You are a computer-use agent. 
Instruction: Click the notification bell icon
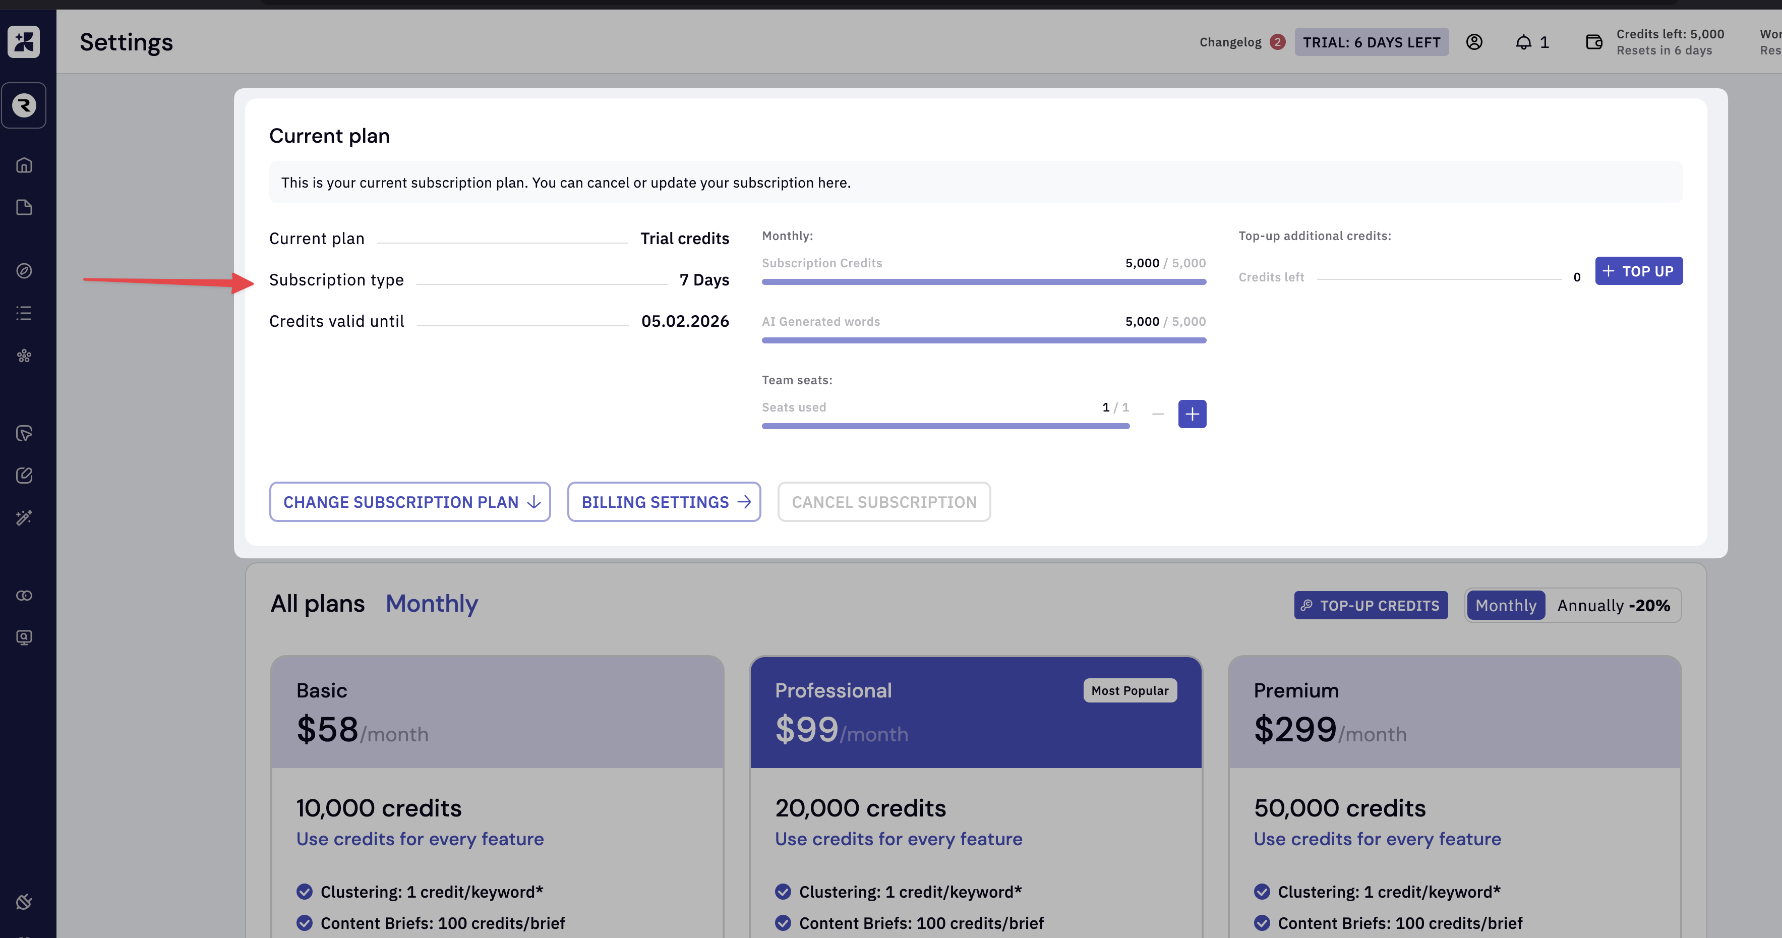click(1523, 42)
